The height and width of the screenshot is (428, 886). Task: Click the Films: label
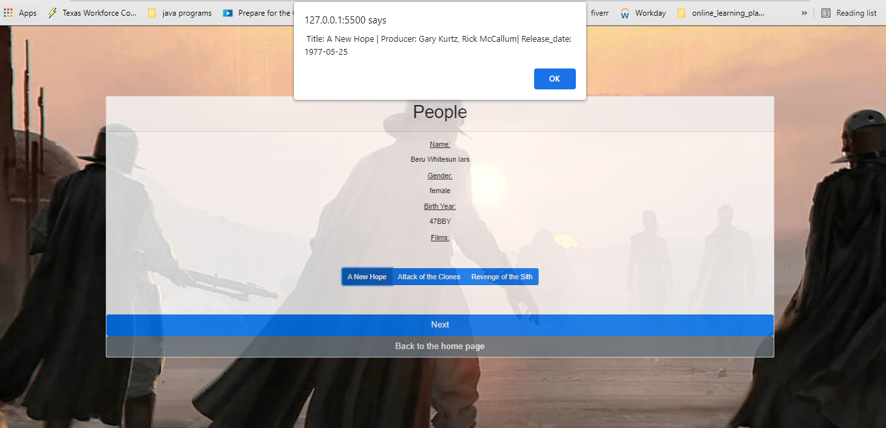[x=440, y=237]
